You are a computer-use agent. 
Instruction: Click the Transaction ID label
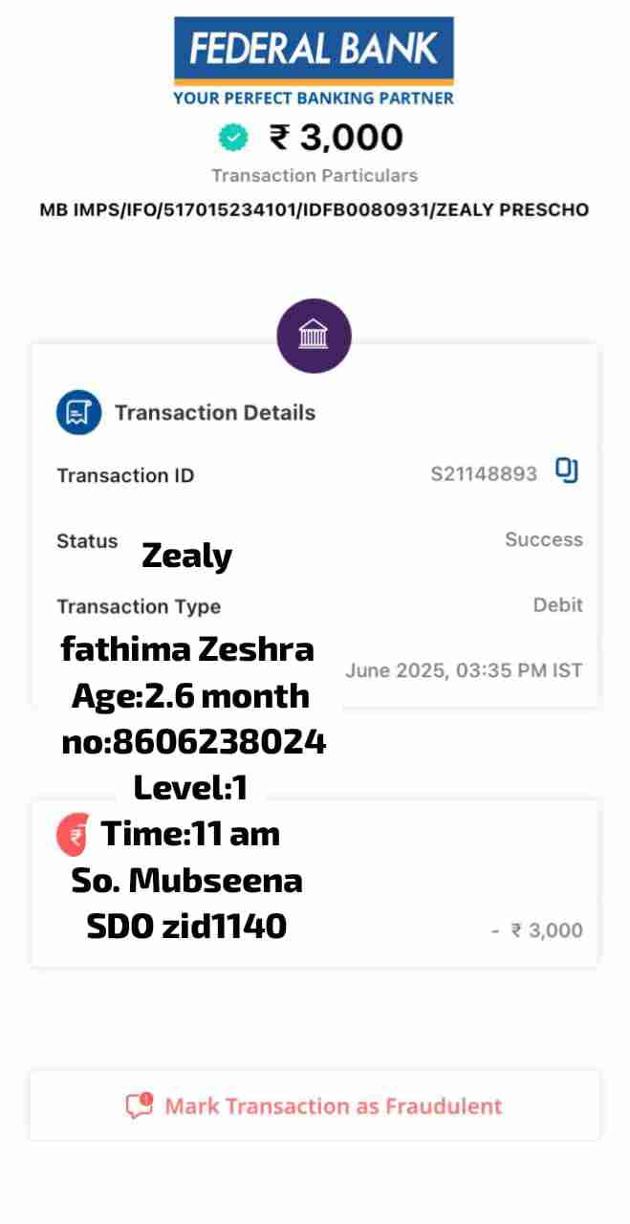click(x=125, y=475)
